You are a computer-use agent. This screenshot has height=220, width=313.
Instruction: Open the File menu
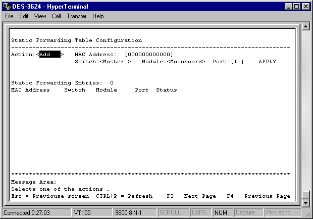[x=9, y=16]
